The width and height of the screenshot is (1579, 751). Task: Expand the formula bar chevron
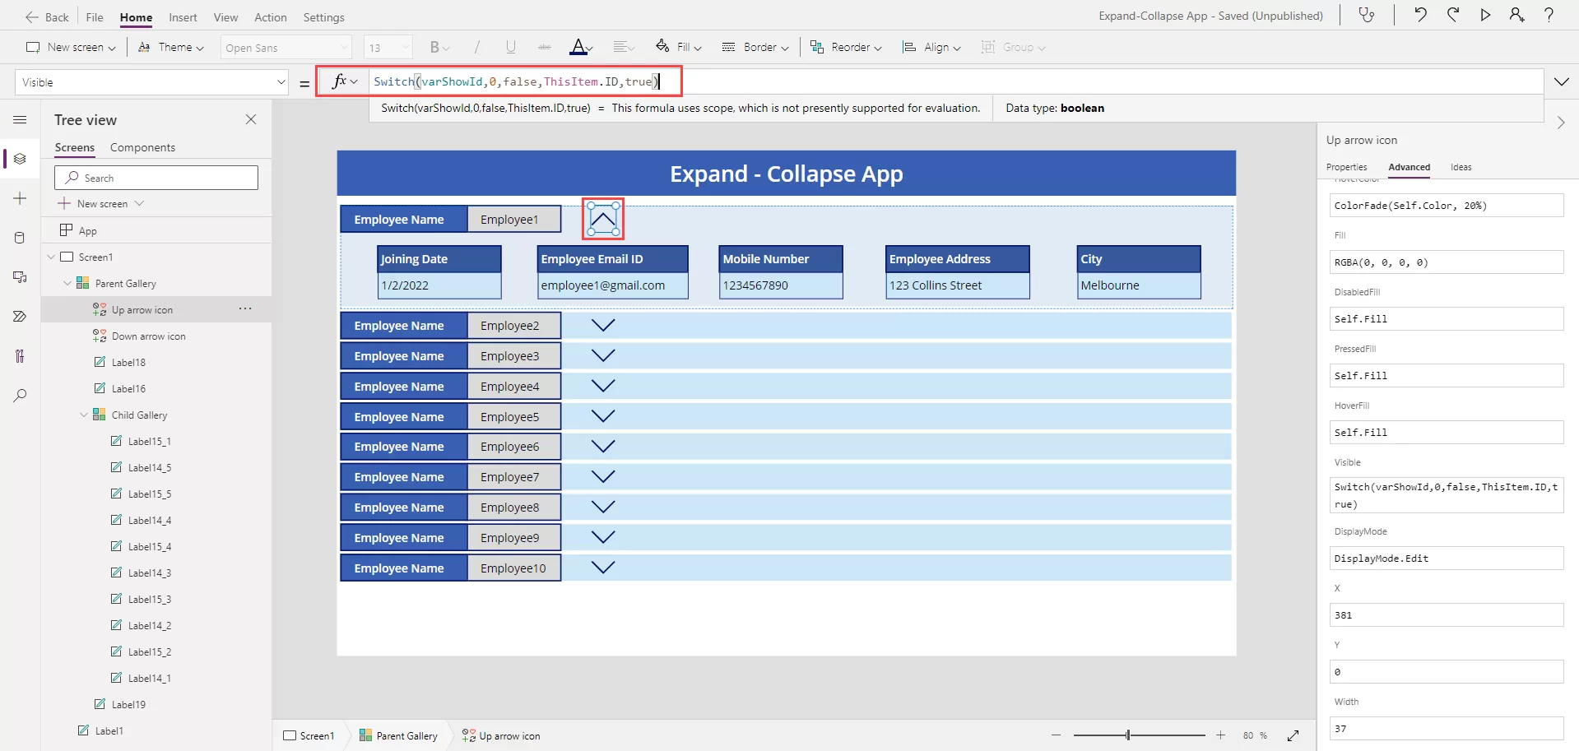(1561, 81)
